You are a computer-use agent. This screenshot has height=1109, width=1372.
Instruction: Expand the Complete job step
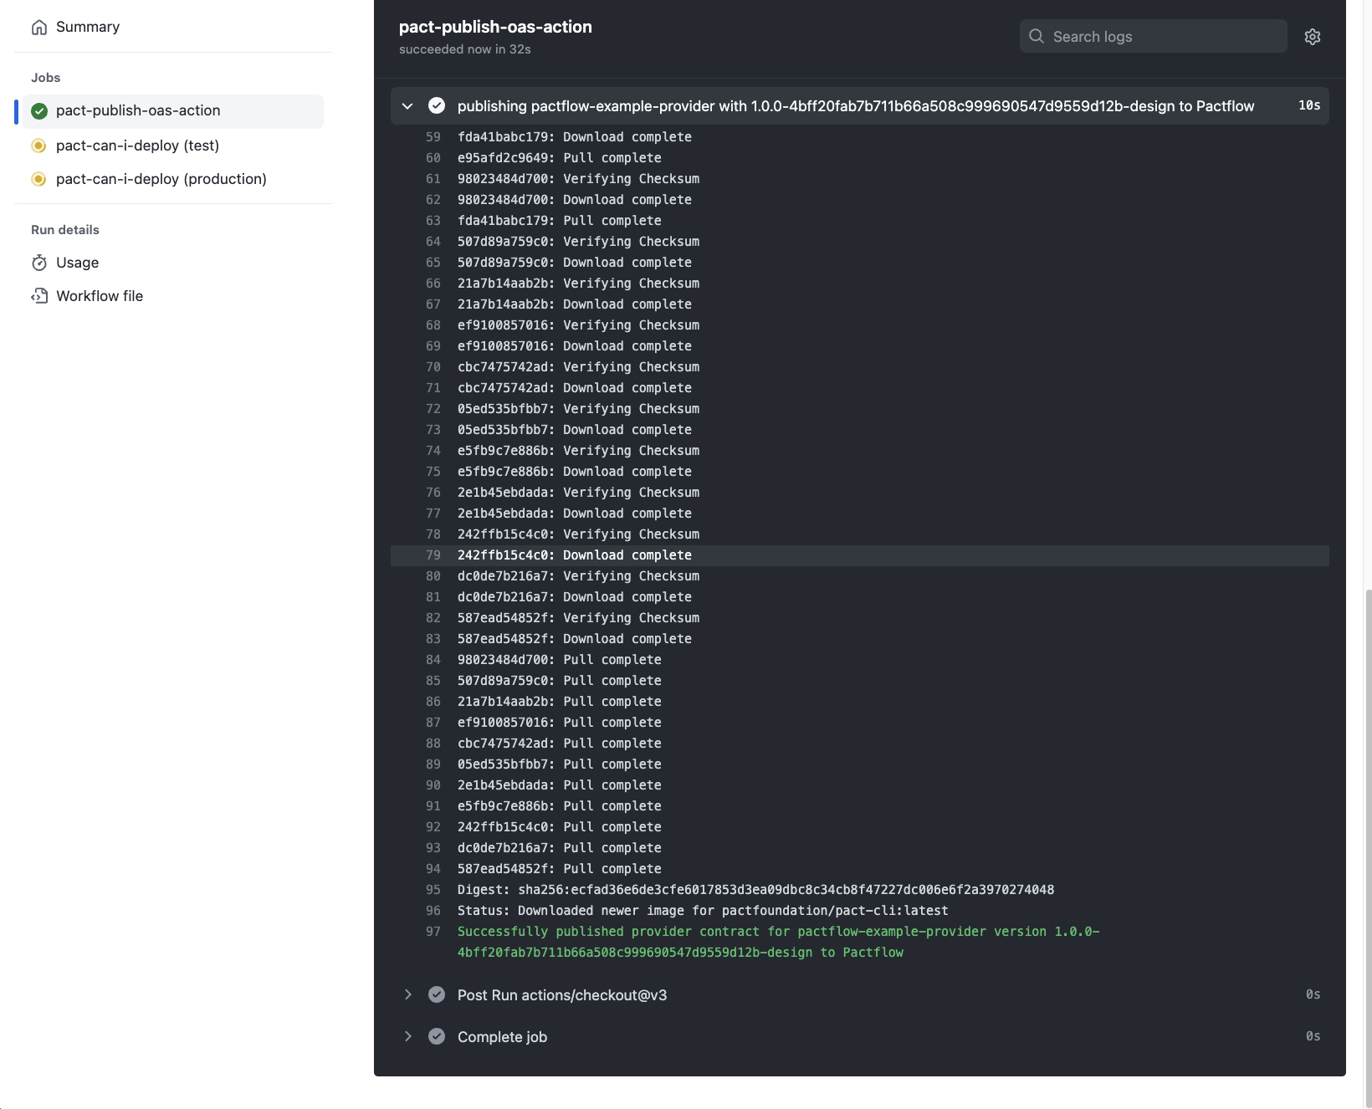tap(408, 1036)
